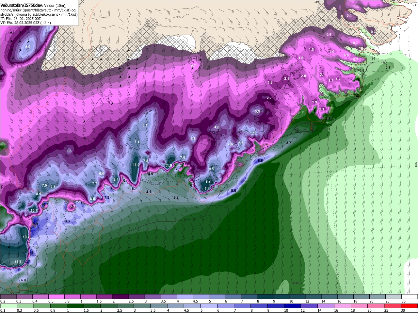418x313 pixels.
Task: Select the map value 10.7
Action: tap(34, 211)
